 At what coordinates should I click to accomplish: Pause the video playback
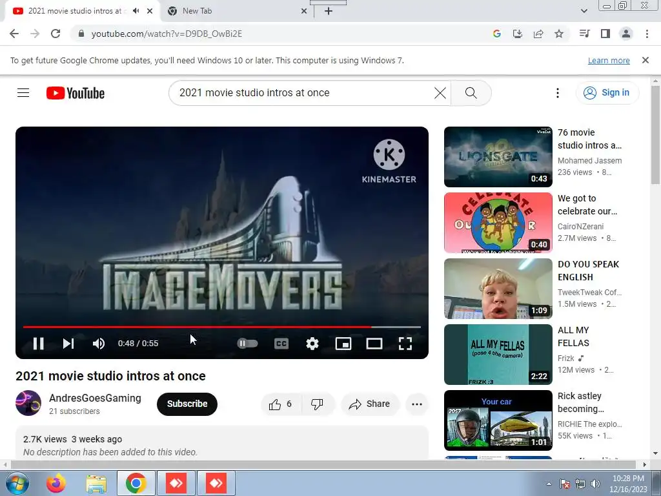pos(38,344)
